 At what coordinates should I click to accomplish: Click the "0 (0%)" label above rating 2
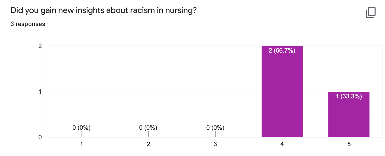pos(148,128)
